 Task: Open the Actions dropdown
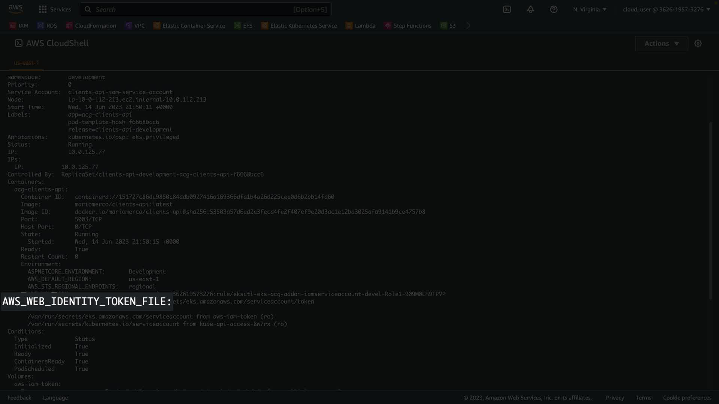pos(661,43)
